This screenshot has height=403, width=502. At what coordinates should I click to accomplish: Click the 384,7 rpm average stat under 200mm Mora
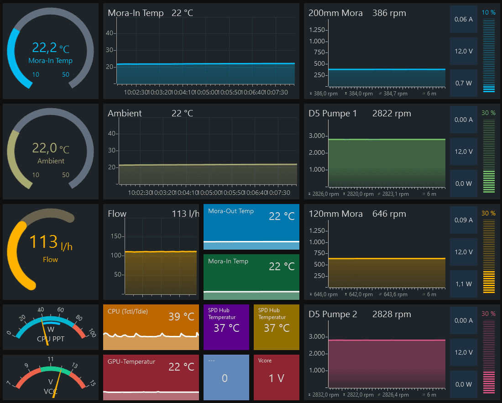point(393,94)
